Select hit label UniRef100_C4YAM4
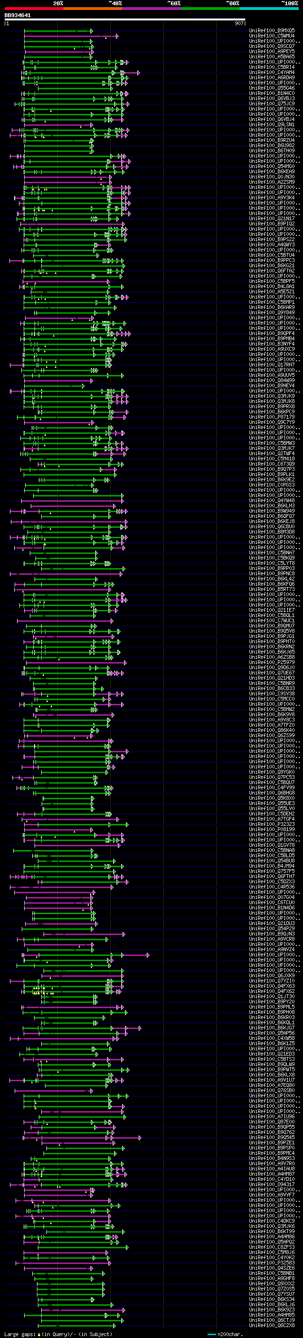This screenshot has width=303, height=1338. point(272,72)
